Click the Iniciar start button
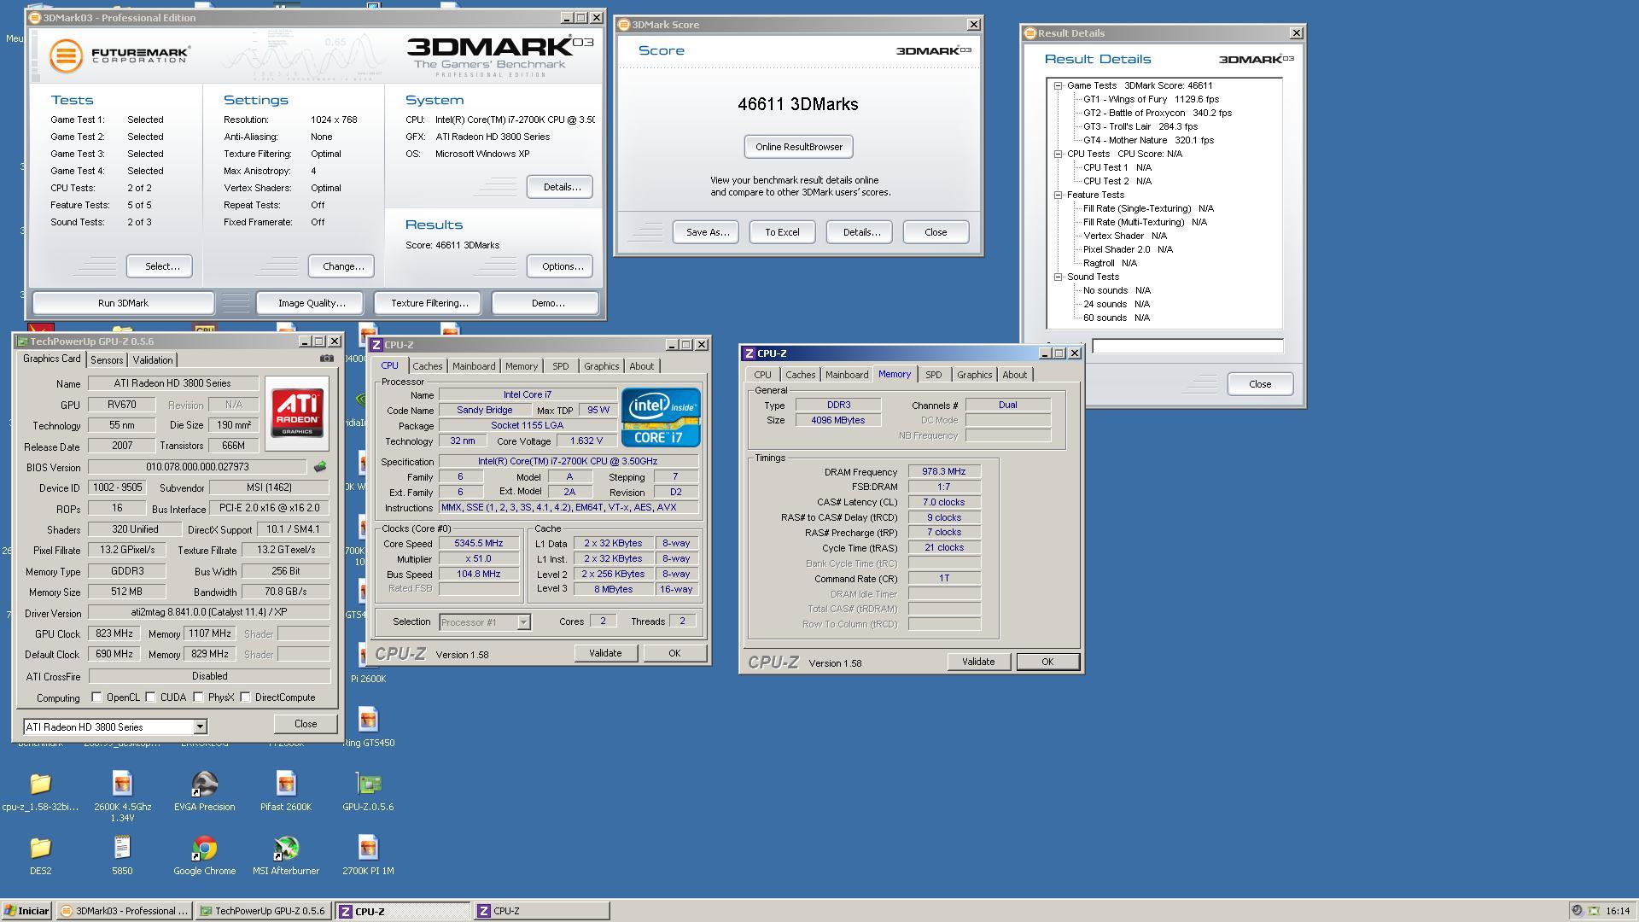This screenshot has width=1639, height=922. (x=26, y=911)
